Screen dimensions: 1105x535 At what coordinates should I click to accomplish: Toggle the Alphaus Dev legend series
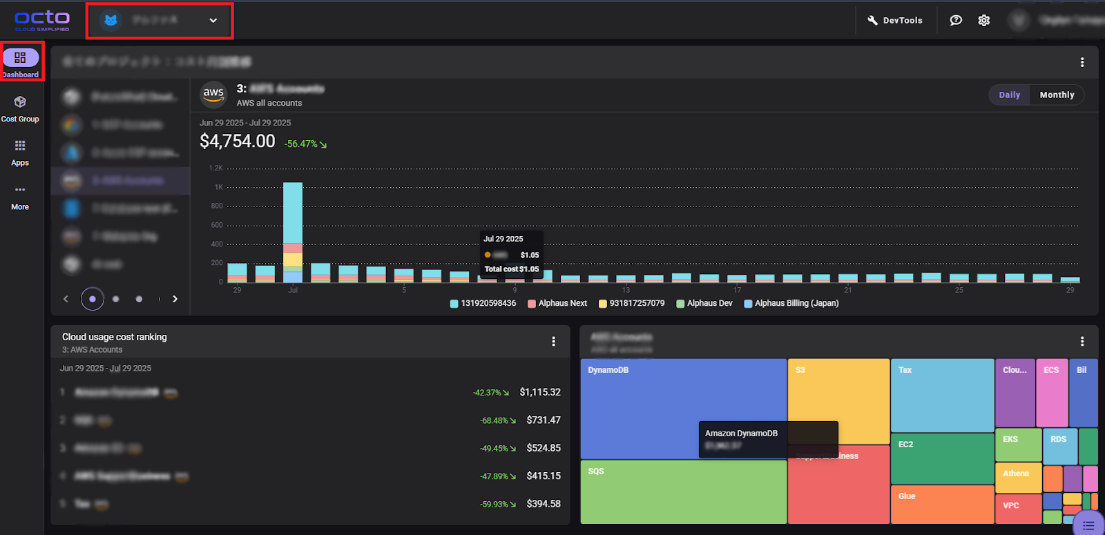point(704,303)
